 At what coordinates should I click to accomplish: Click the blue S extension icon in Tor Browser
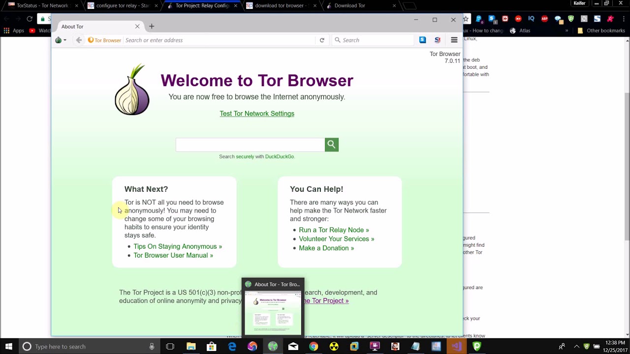pyautogui.click(x=422, y=40)
